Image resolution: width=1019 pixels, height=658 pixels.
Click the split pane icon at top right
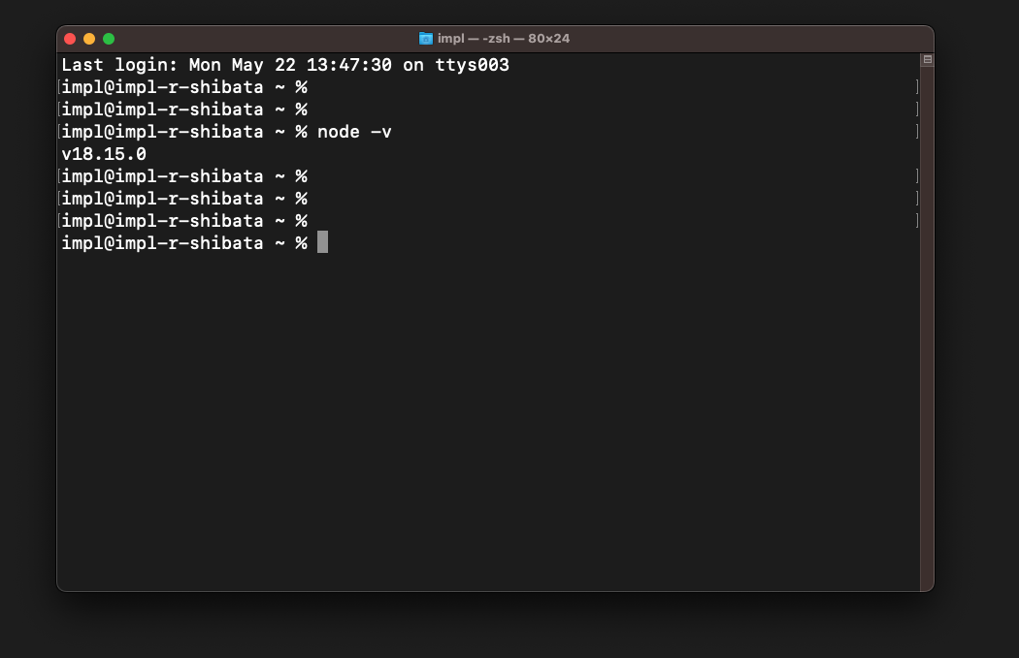click(x=928, y=60)
